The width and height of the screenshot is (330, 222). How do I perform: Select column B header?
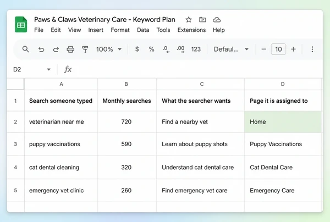tap(127, 84)
